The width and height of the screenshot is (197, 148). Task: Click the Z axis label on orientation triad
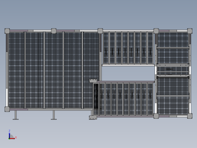pyautogui.click(x=9, y=131)
